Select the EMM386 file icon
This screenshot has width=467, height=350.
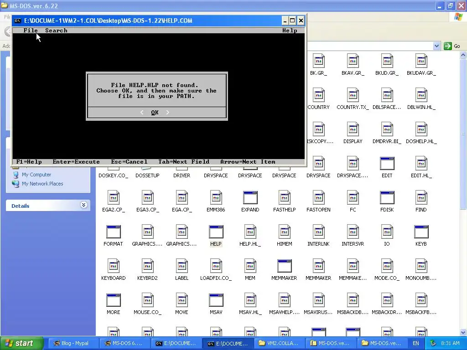[x=216, y=198]
